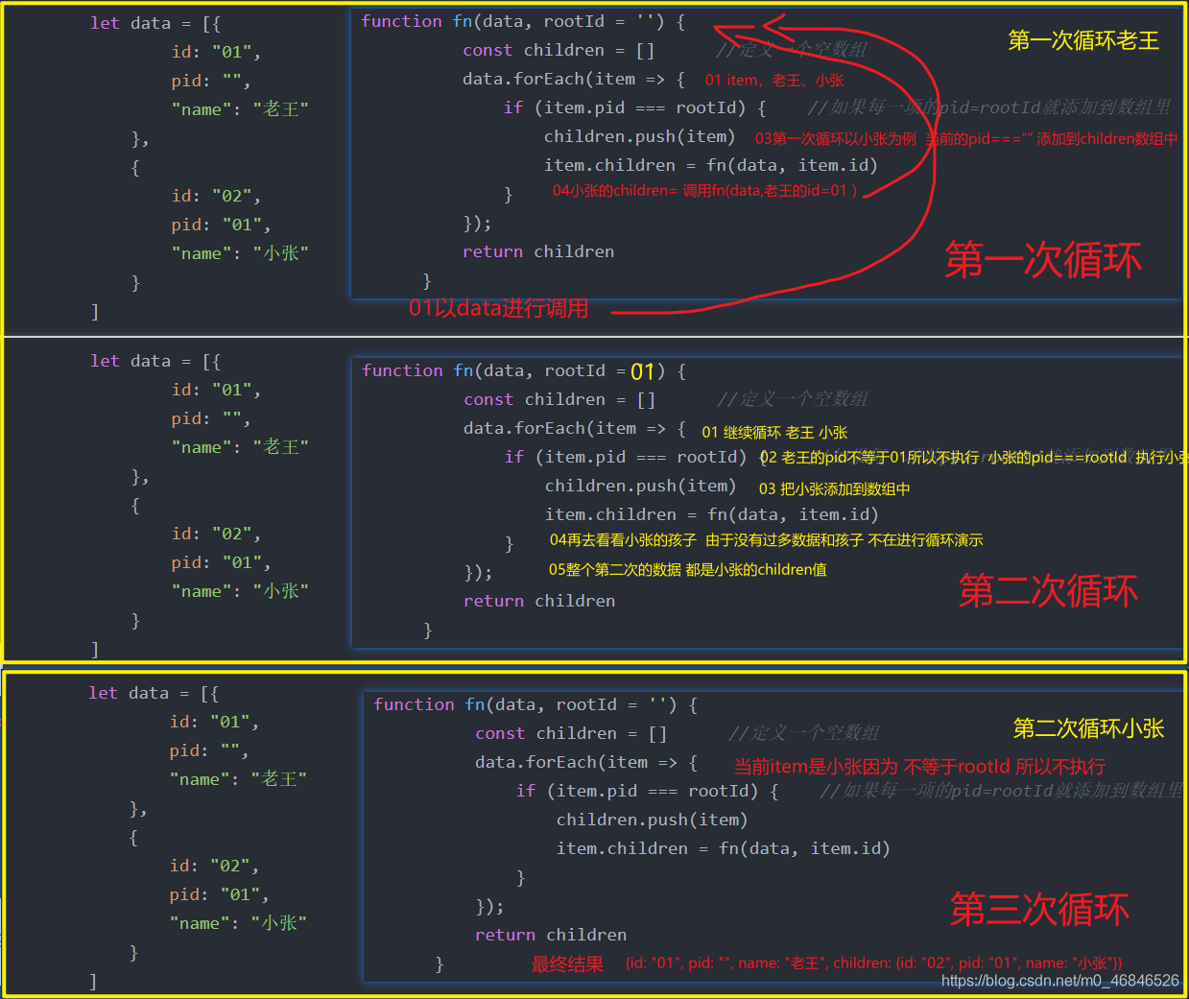Click the final result object text beginning {id: "01"
This screenshot has width=1189, height=999.
pos(873,963)
